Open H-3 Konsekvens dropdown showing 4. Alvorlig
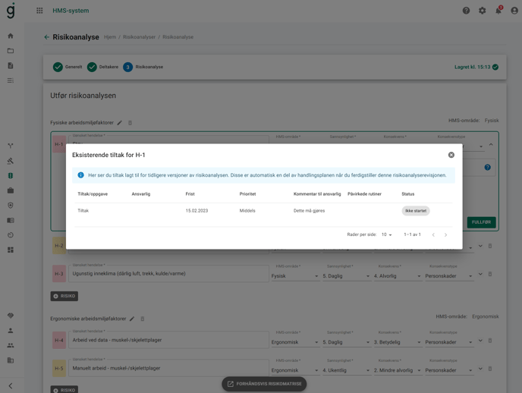 (398, 276)
